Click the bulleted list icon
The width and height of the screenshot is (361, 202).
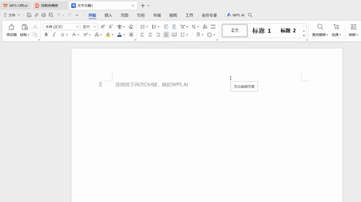pyautogui.click(x=143, y=26)
